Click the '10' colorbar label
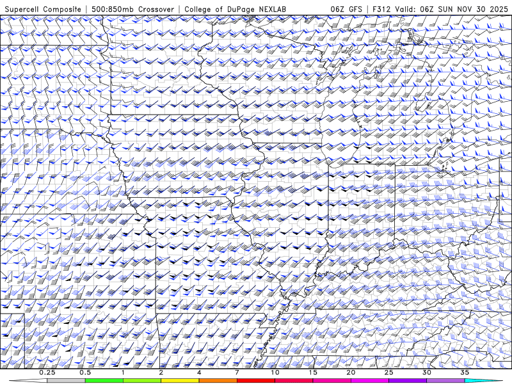Image resolution: width=512 pixels, height=384 pixels. coord(275,372)
